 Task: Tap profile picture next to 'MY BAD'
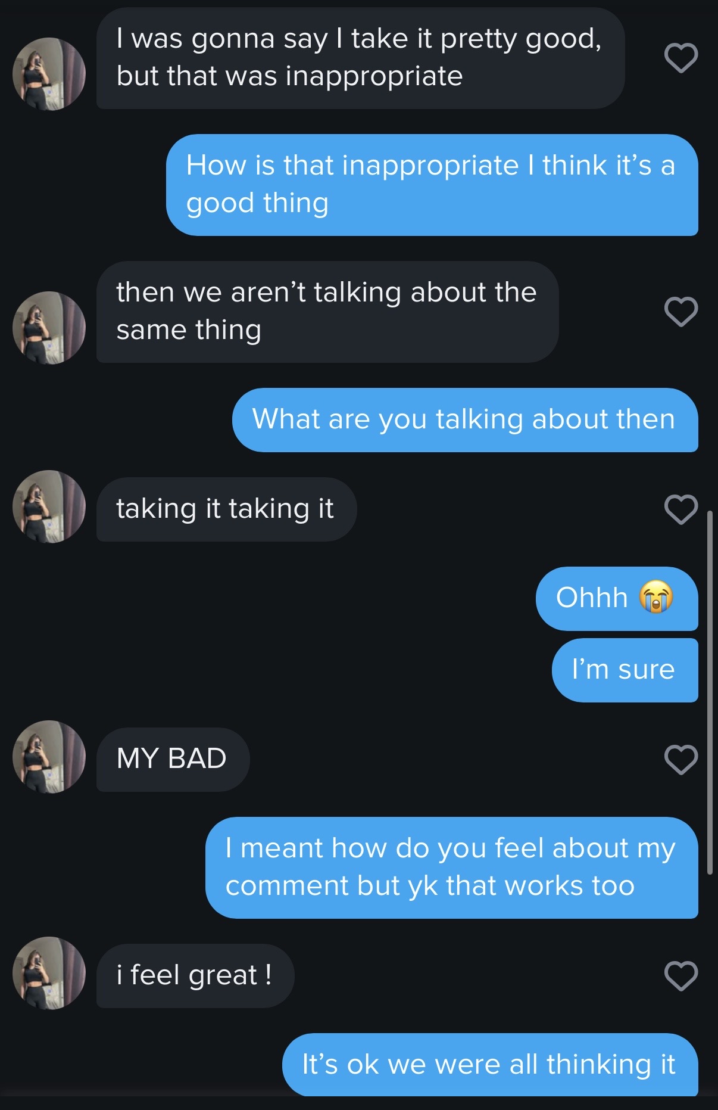point(49,757)
